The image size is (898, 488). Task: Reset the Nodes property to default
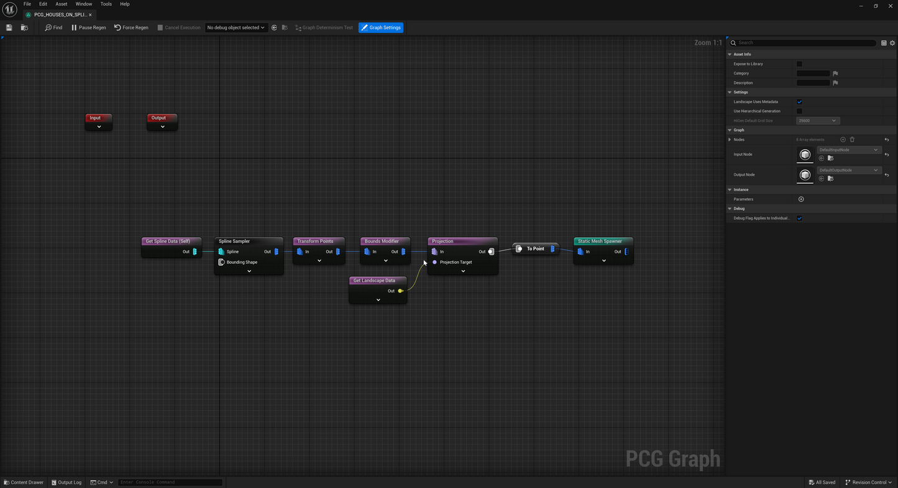click(x=887, y=140)
